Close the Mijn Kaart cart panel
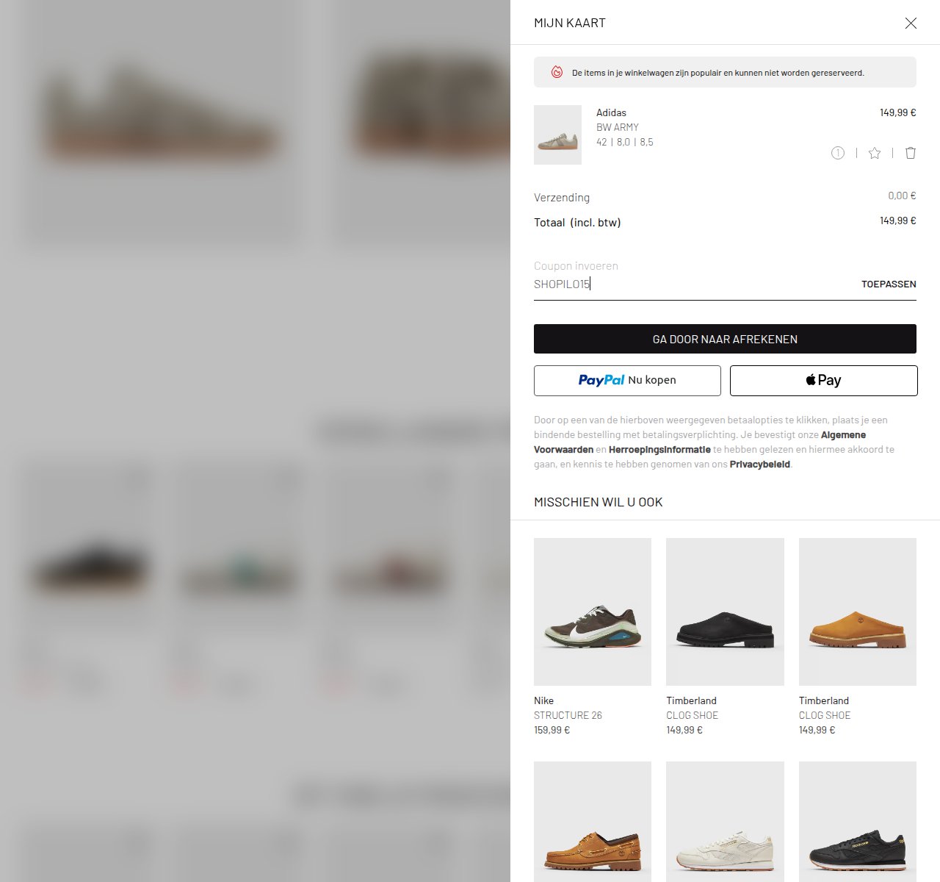 click(911, 23)
